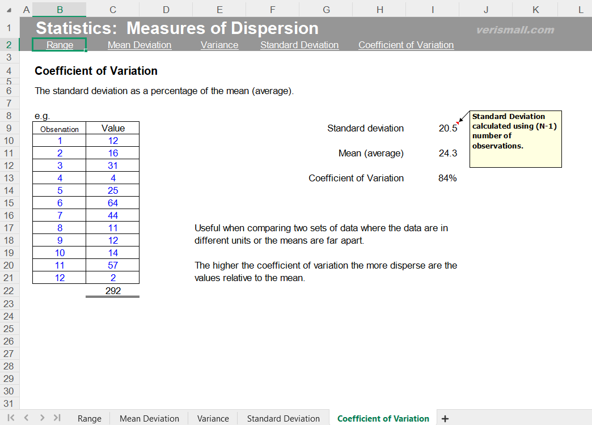Select all cells via the corner triangle
Image resolution: width=592 pixels, height=425 pixels.
(x=9, y=10)
